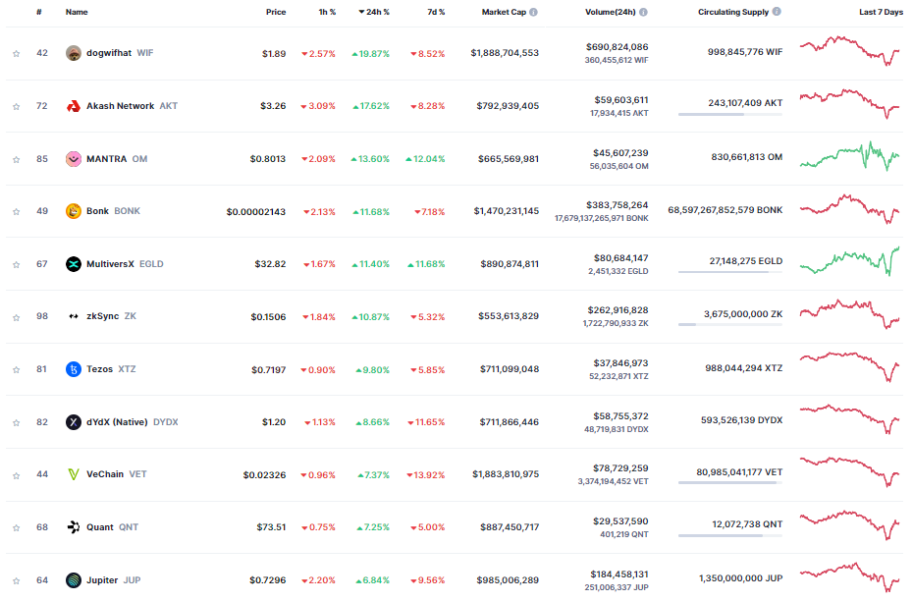Click MultiversX price $32.82
The height and width of the screenshot is (601, 913).
(270, 264)
